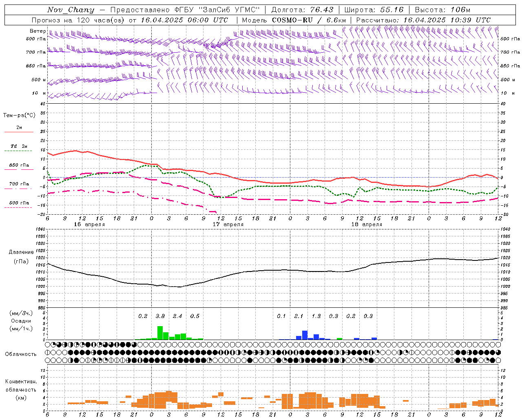
Task: Click the Давление pressure axis label
Action: [21, 252]
